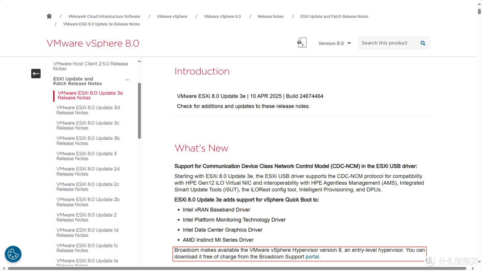Open the Version 8.0 dropdown

(x=334, y=43)
